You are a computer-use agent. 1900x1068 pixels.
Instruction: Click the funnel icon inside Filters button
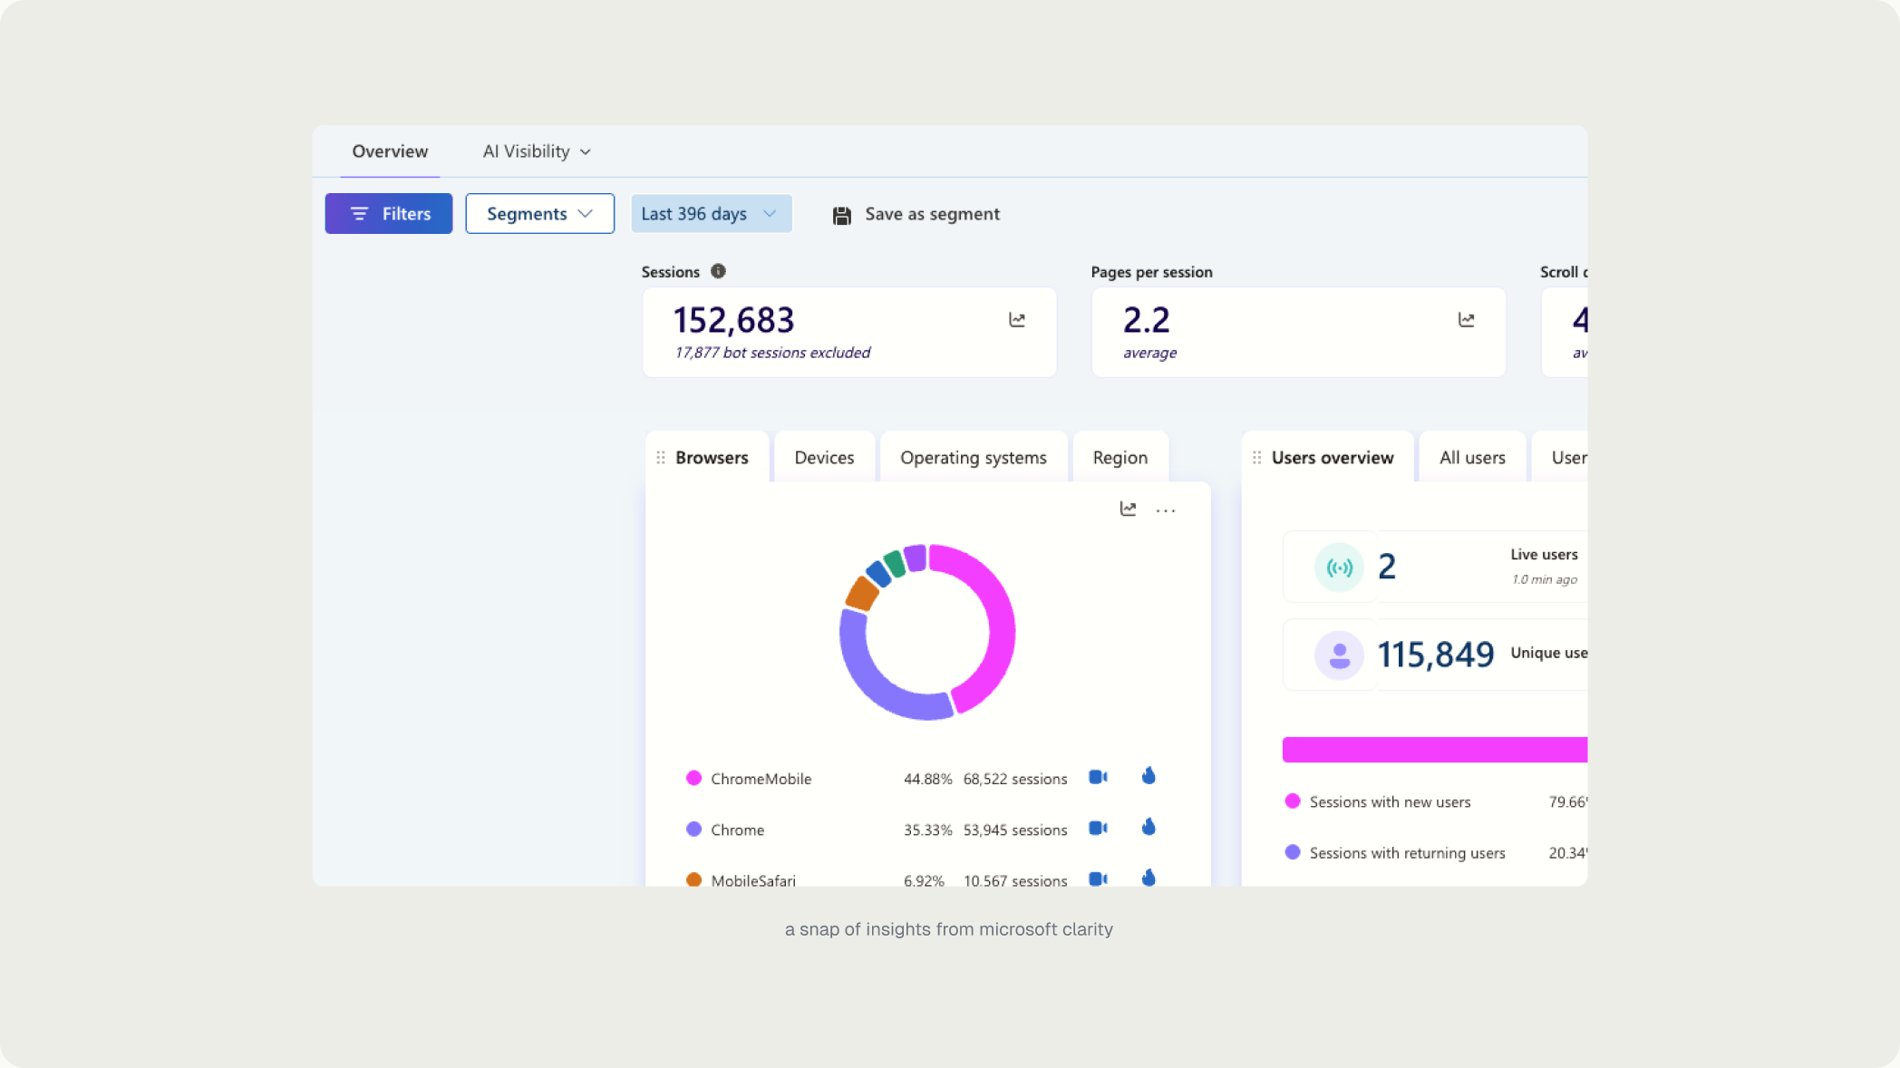point(359,214)
